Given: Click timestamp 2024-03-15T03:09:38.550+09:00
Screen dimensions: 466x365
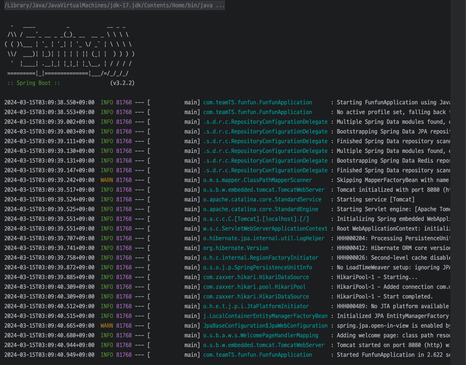Looking at the screenshot, I should pos(49,103).
